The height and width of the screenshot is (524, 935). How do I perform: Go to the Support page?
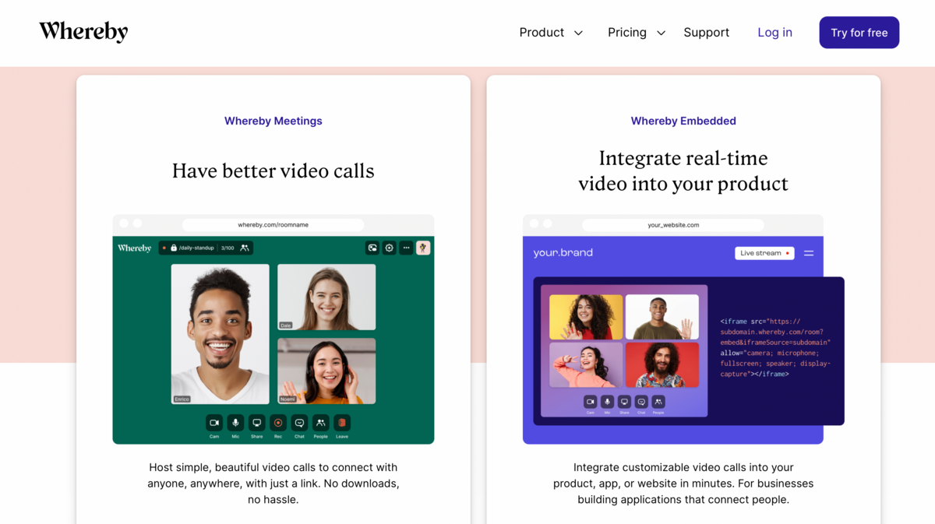pyautogui.click(x=707, y=33)
